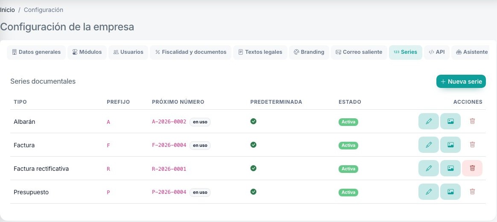Switch to the Branding tab
This screenshot has height=222, width=497.
tap(309, 52)
